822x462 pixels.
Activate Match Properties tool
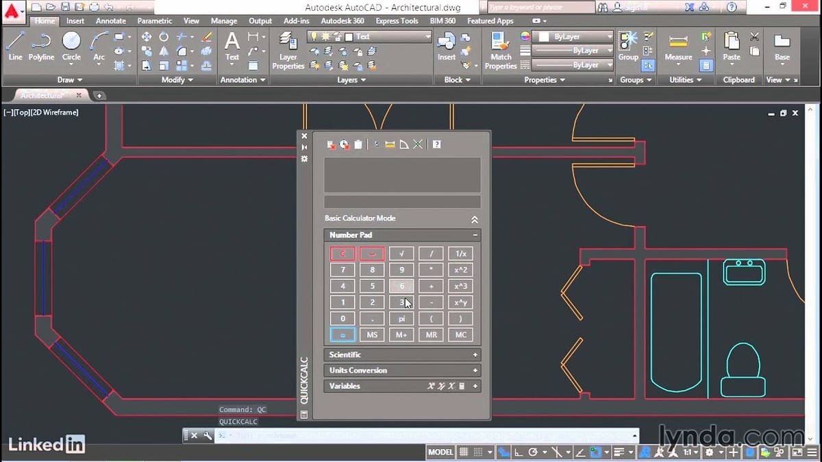(x=501, y=49)
